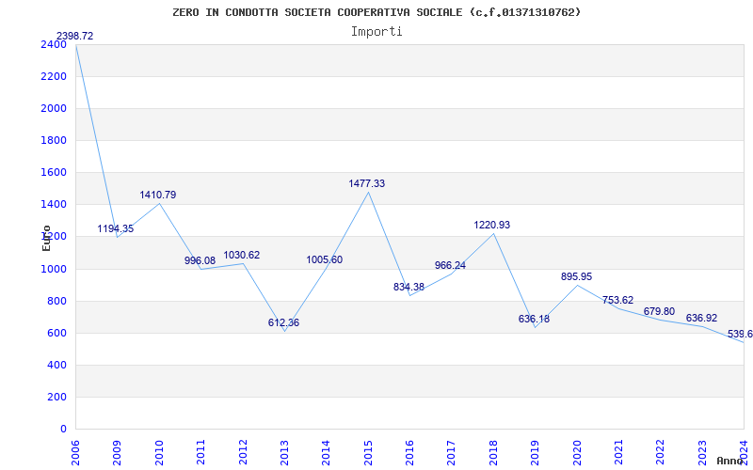Select the 1030.62 data label
Image resolution: width=753 pixels, height=470 pixels.
tap(242, 255)
